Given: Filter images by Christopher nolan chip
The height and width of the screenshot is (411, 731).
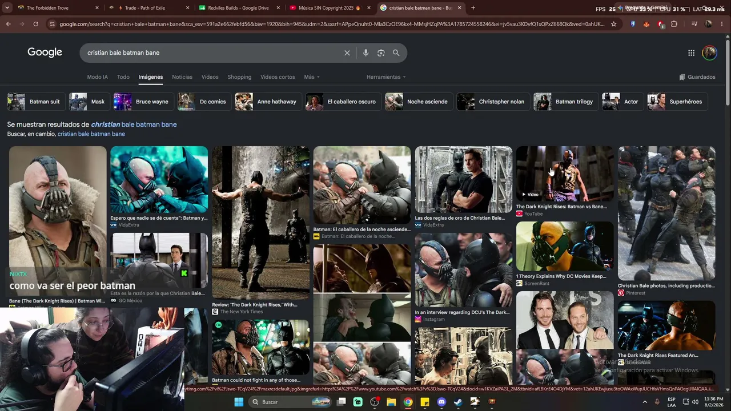Looking at the screenshot, I should pyautogui.click(x=493, y=102).
